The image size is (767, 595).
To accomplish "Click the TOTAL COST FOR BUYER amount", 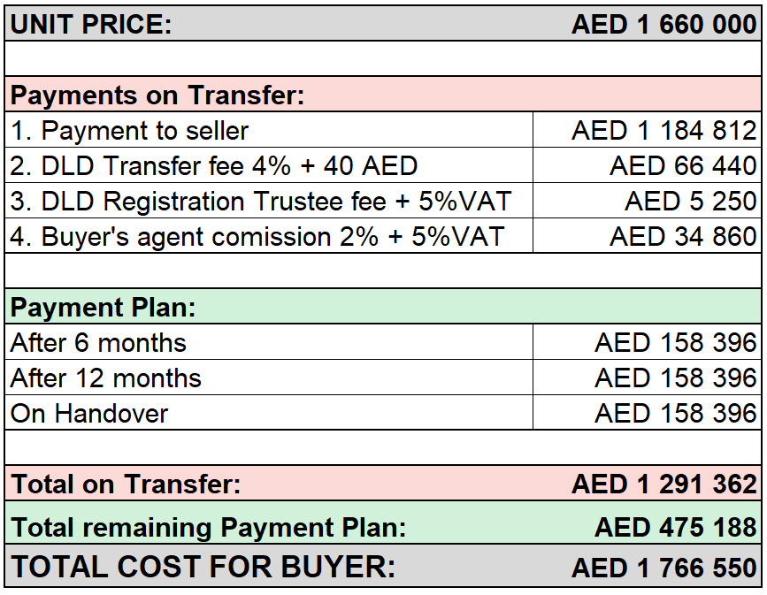I will (664, 568).
